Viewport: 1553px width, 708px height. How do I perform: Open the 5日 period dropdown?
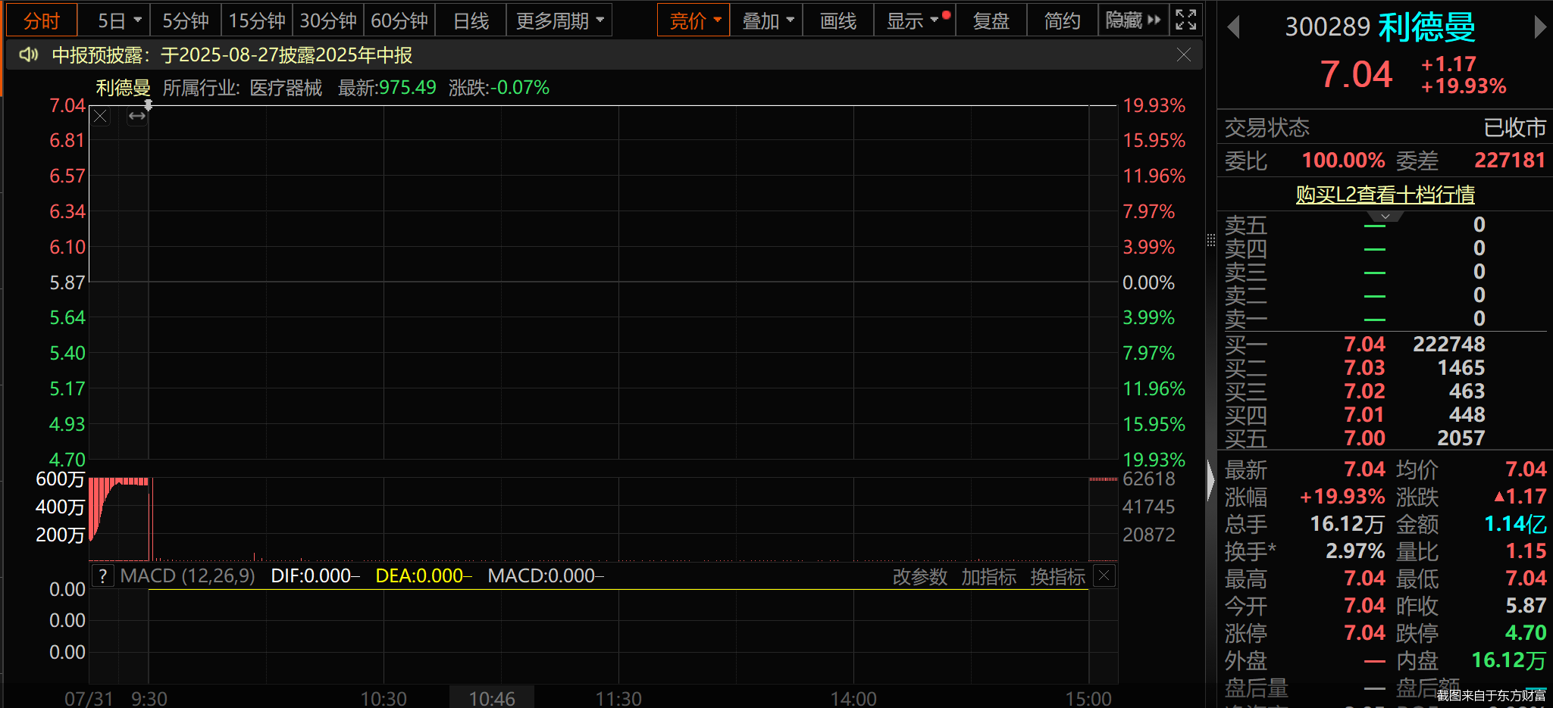[x=119, y=20]
